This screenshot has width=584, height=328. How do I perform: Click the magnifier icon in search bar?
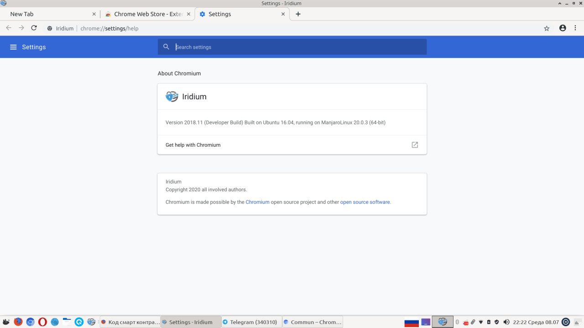coord(166,46)
